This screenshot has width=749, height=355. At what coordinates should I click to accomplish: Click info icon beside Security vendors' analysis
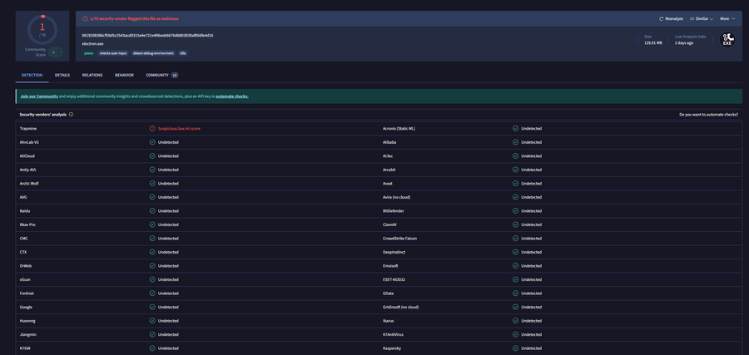72,115
